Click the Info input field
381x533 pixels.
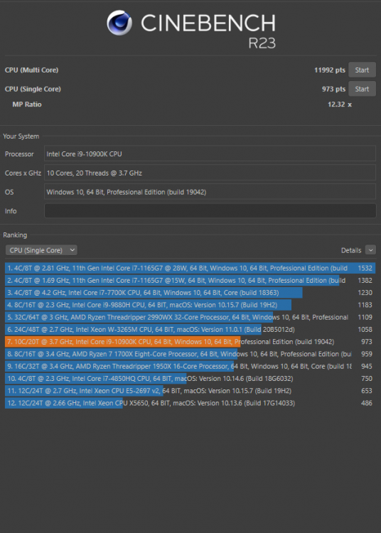[210, 211]
